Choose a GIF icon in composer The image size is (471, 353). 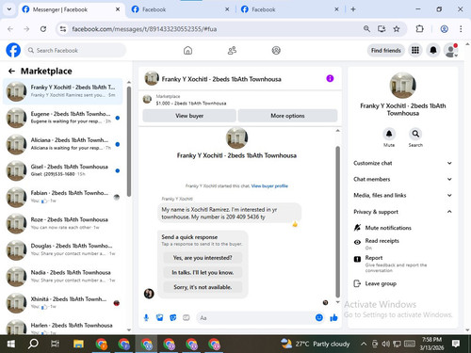point(187,318)
